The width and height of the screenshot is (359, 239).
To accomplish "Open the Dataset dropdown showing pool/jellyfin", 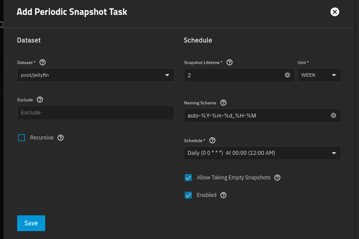I will pyautogui.click(x=96, y=75).
